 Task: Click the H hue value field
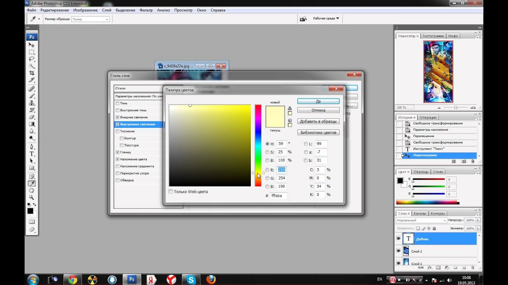point(281,144)
